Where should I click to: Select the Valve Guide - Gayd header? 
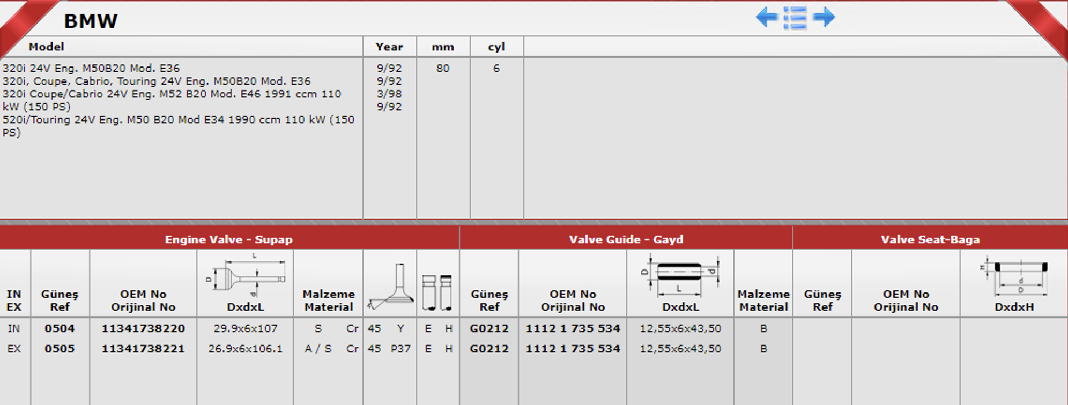(626, 239)
